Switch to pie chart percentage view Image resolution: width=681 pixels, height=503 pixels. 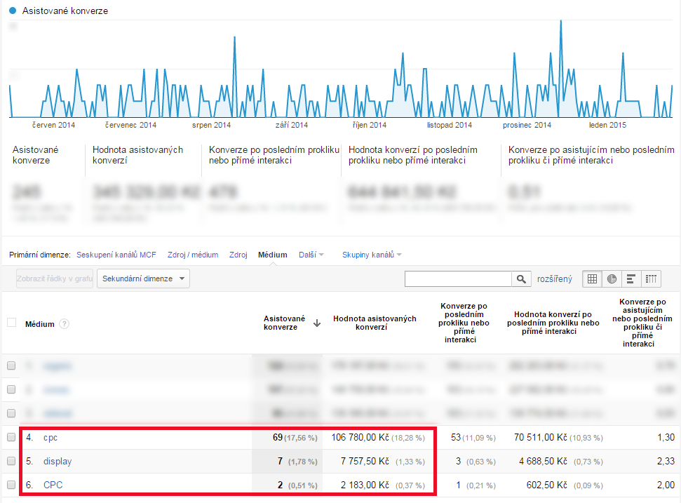pyautogui.click(x=612, y=279)
